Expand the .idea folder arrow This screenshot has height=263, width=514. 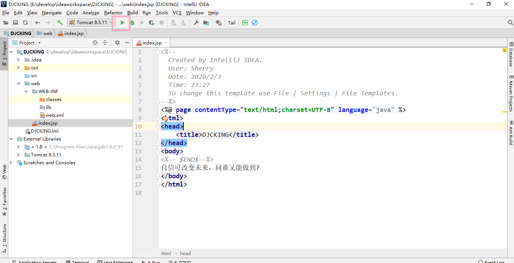[x=18, y=60]
